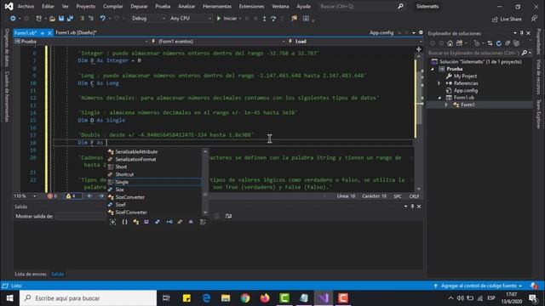This screenshot has height=306, width=545.
Task: Click Agregar al control de código fuente
Action: (479, 286)
